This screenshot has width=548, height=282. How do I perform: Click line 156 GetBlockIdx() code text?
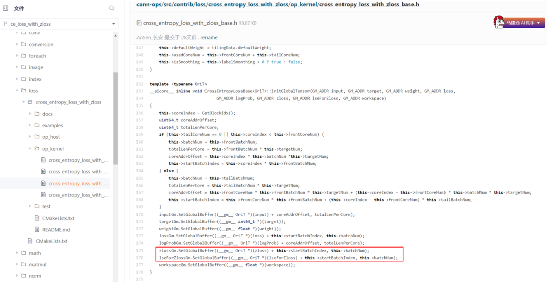220,113
